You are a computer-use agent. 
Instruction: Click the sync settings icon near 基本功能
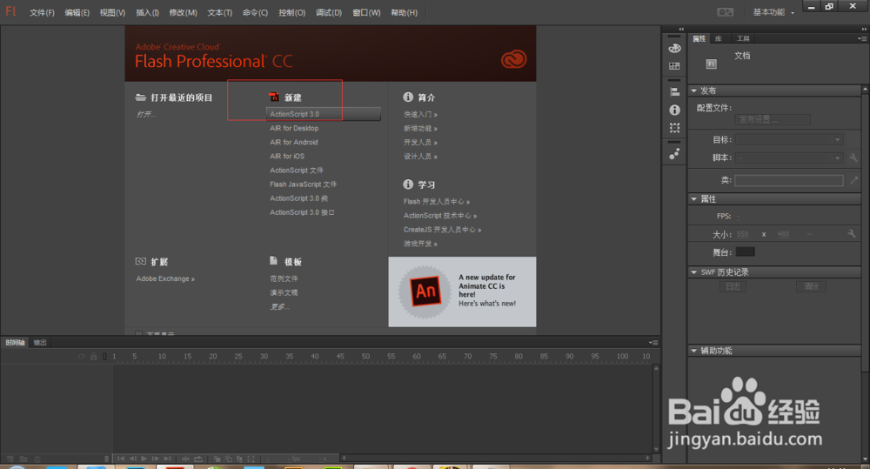[726, 12]
